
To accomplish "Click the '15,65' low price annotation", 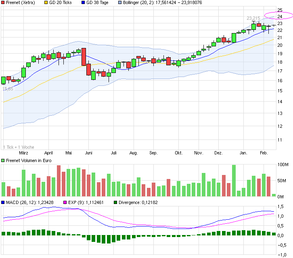I will 8,89.
